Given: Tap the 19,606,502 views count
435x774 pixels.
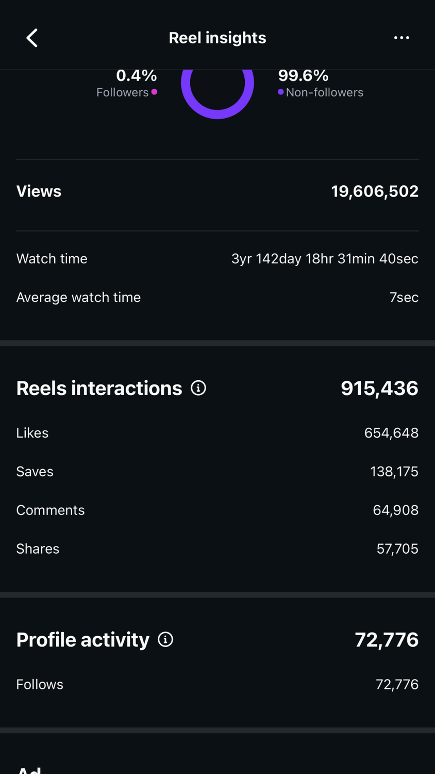Looking at the screenshot, I should (x=375, y=191).
